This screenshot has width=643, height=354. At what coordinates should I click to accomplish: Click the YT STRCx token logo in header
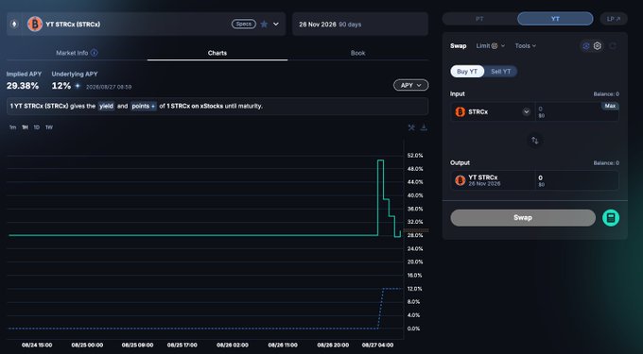coord(35,25)
